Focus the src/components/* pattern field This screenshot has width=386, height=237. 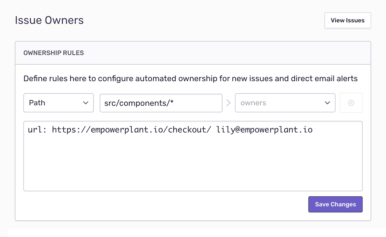click(x=161, y=103)
